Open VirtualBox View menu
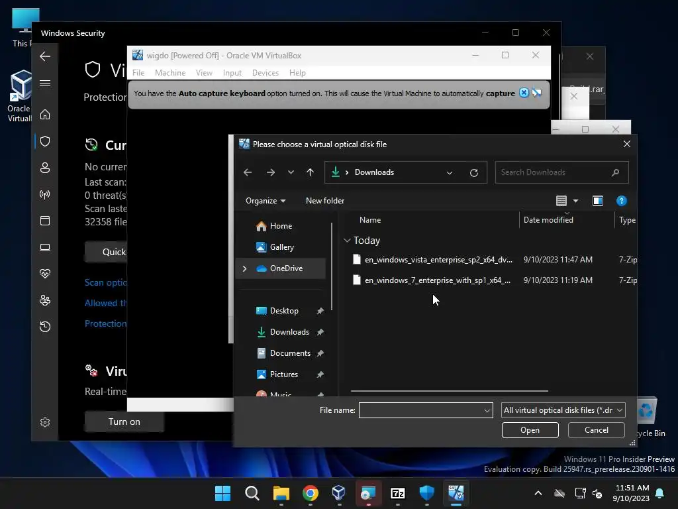 (x=204, y=73)
